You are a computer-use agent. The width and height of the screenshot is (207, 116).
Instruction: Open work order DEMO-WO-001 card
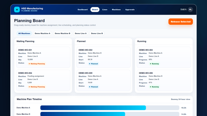[43, 57]
